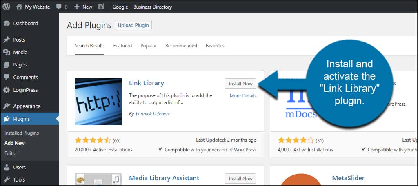
Task: Go to Posts in sidebar
Action: [19, 40]
